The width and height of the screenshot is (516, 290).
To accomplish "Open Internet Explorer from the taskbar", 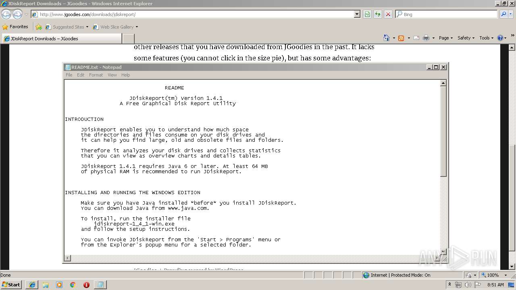I will click(x=32, y=285).
